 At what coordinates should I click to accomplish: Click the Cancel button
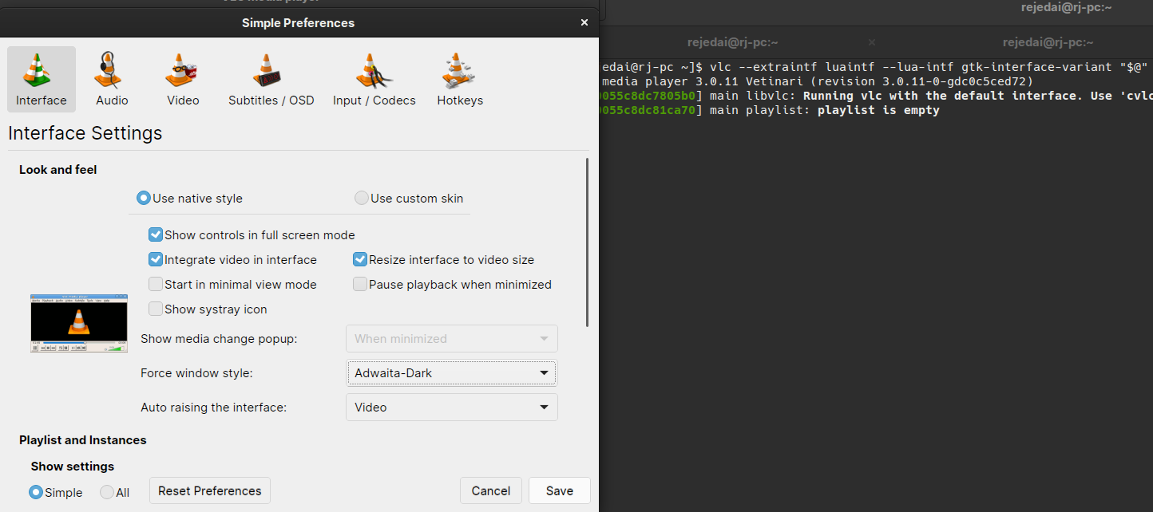491,491
